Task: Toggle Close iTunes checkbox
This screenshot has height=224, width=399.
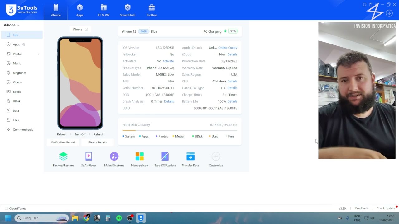Action: pos(6,208)
